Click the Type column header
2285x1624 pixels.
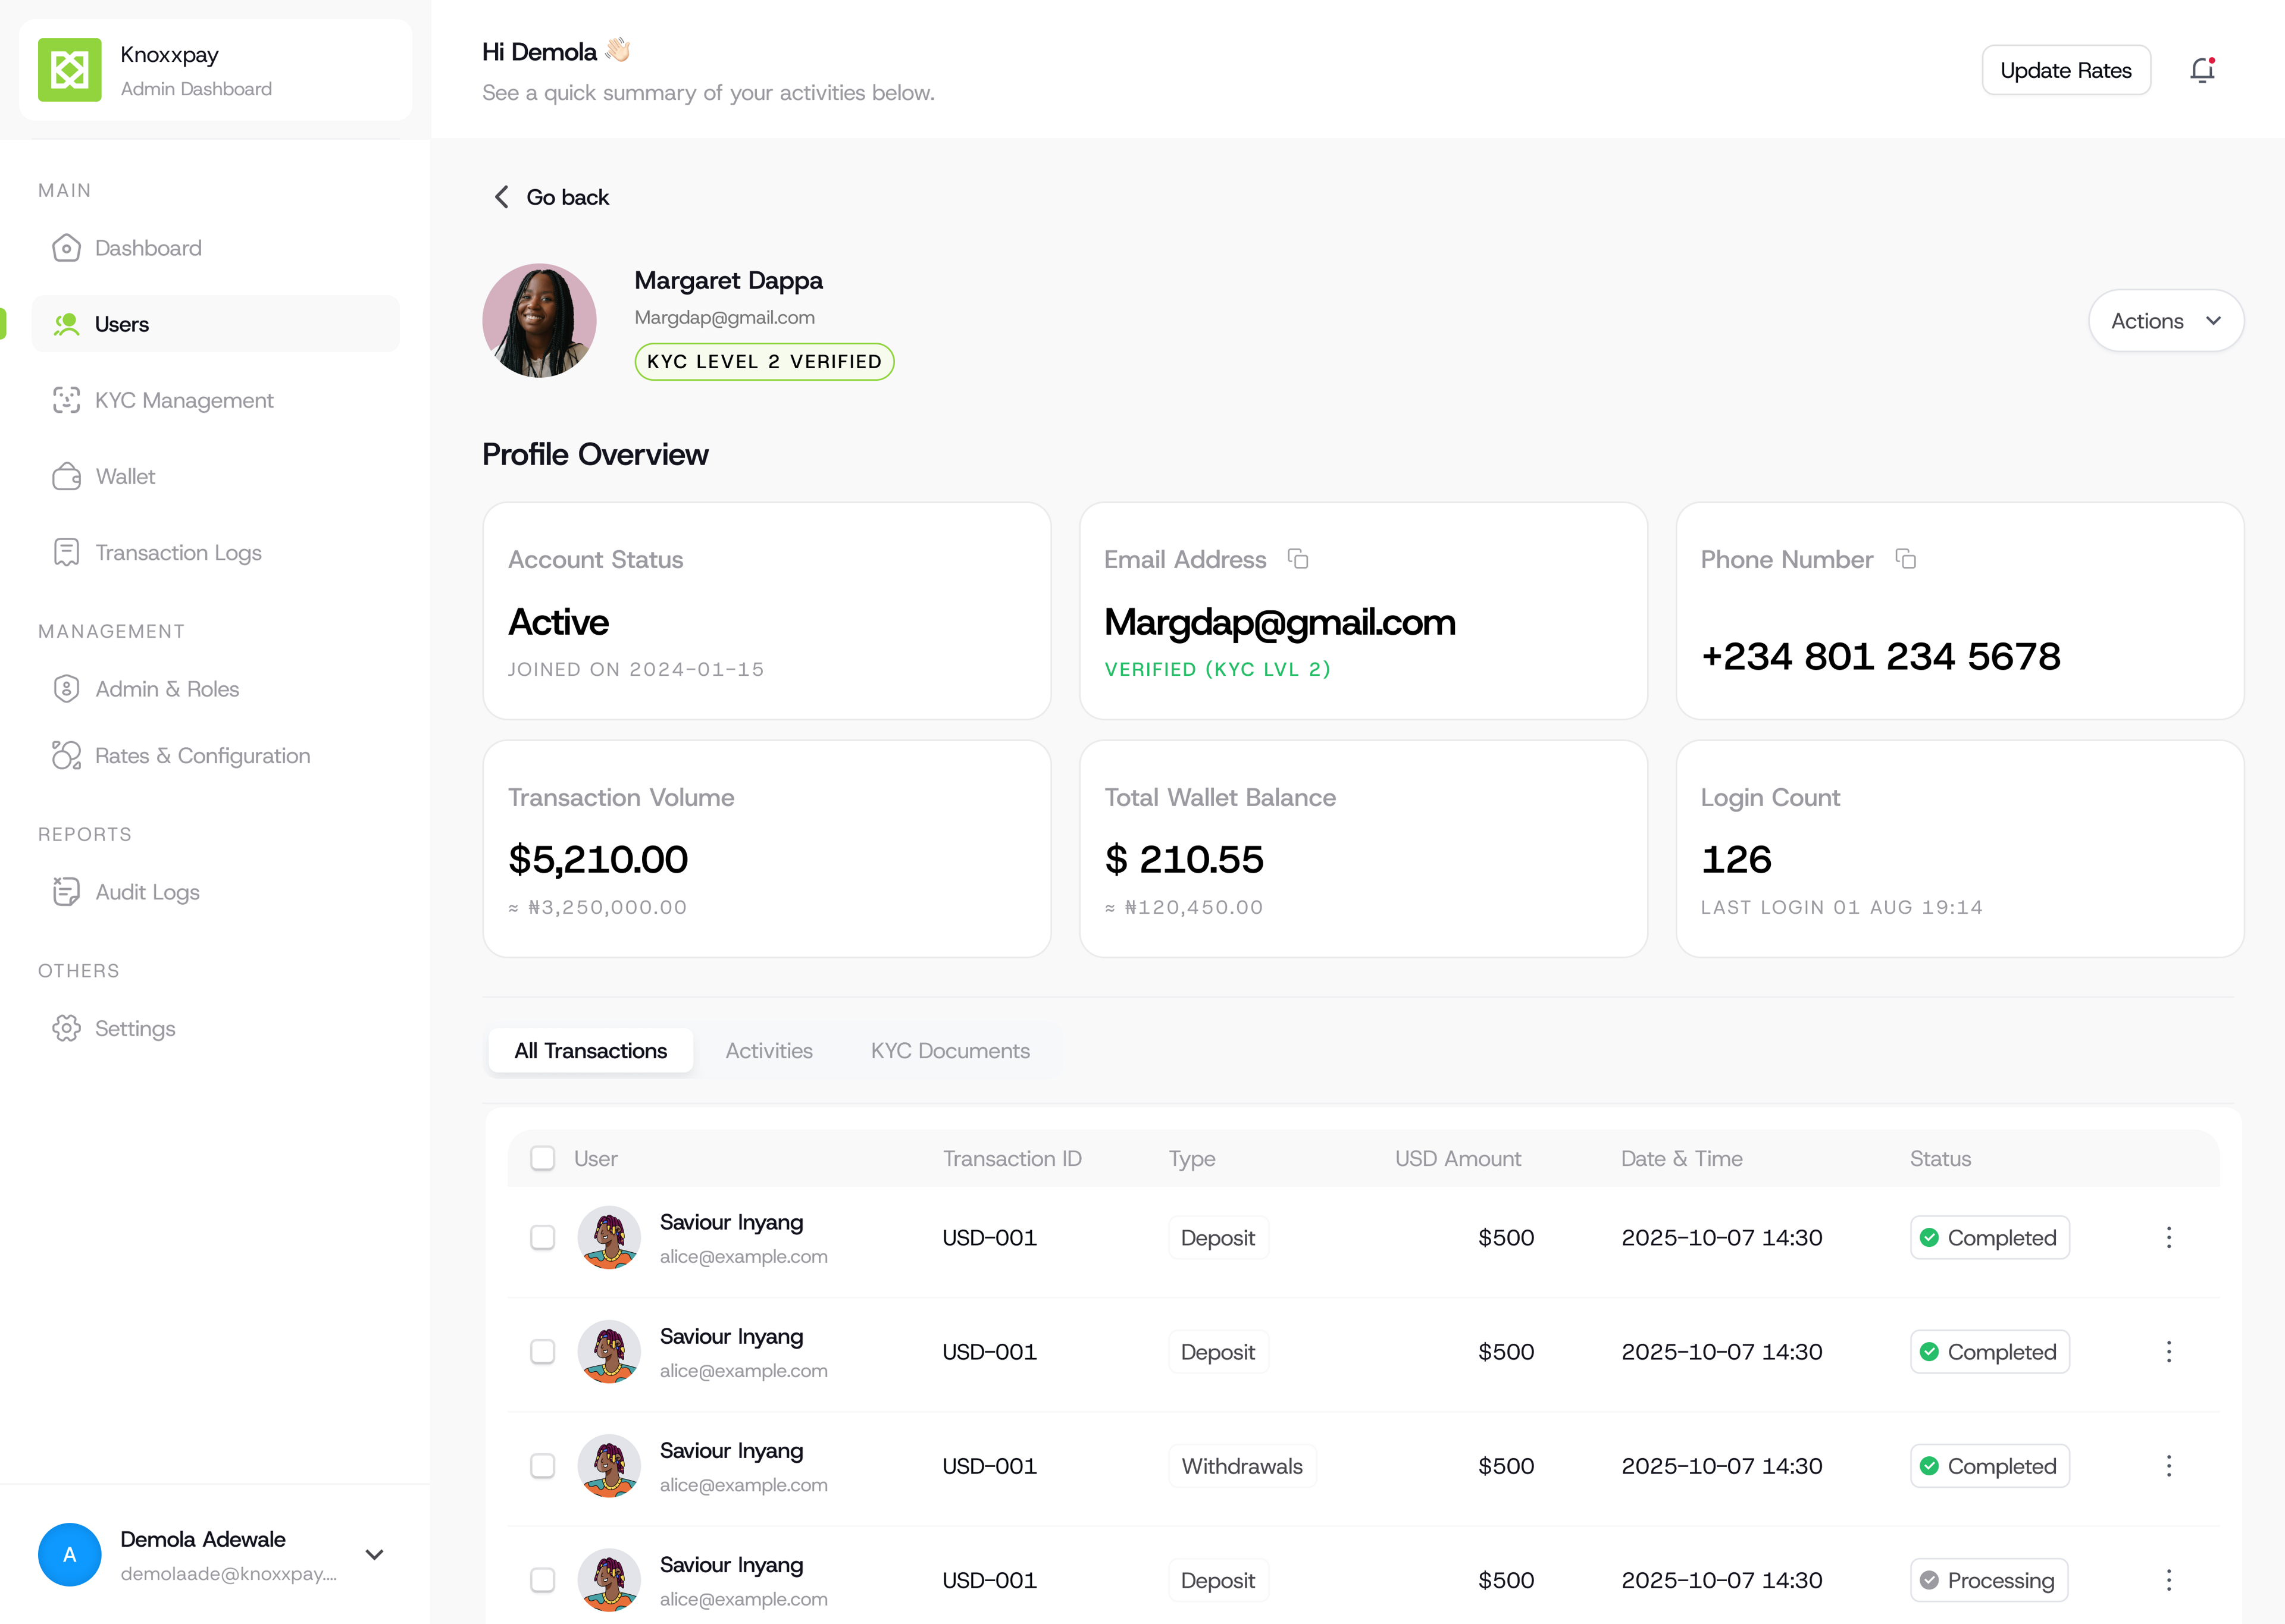[x=1192, y=1158]
